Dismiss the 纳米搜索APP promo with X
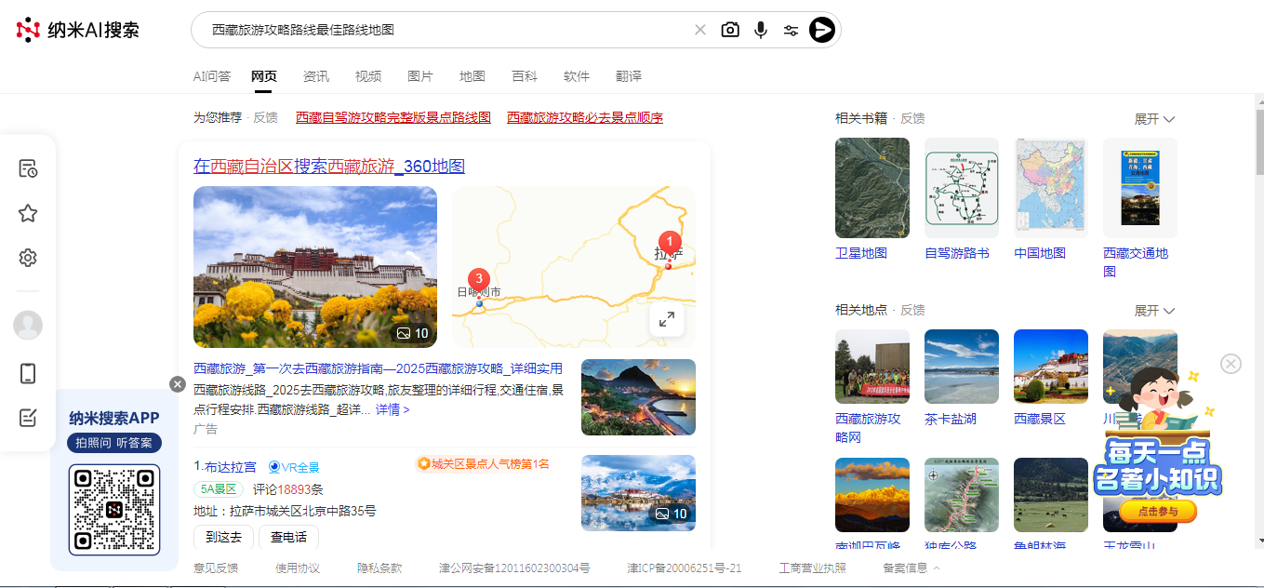This screenshot has height=588, width=1264. pos(178,384)
